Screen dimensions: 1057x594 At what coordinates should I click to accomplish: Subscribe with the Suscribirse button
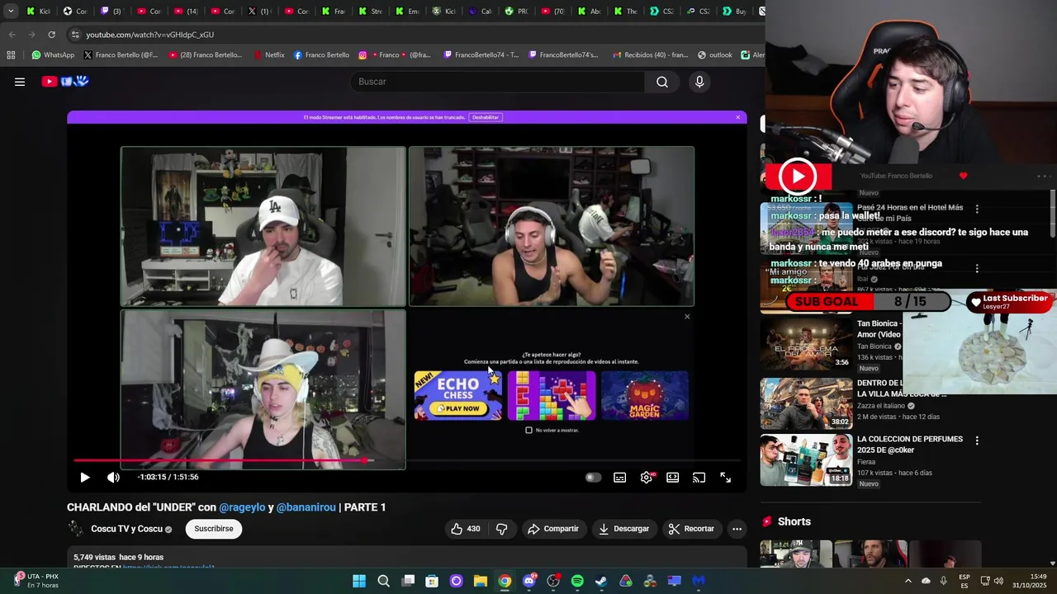(x=214, y=529)
